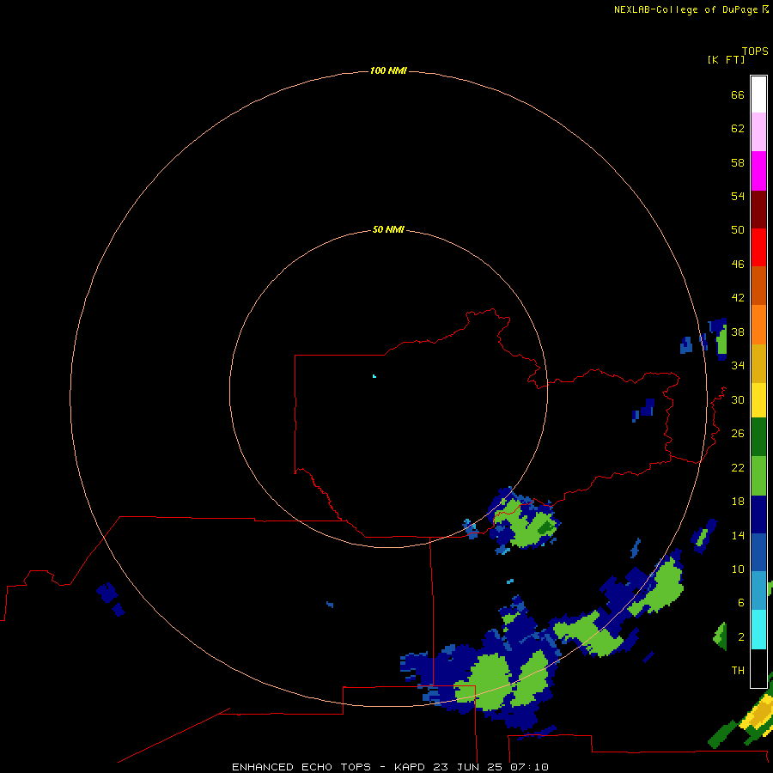Click the [K FT] unit label
Viewport: 773px width, 773px height.
tap(726, 59)
